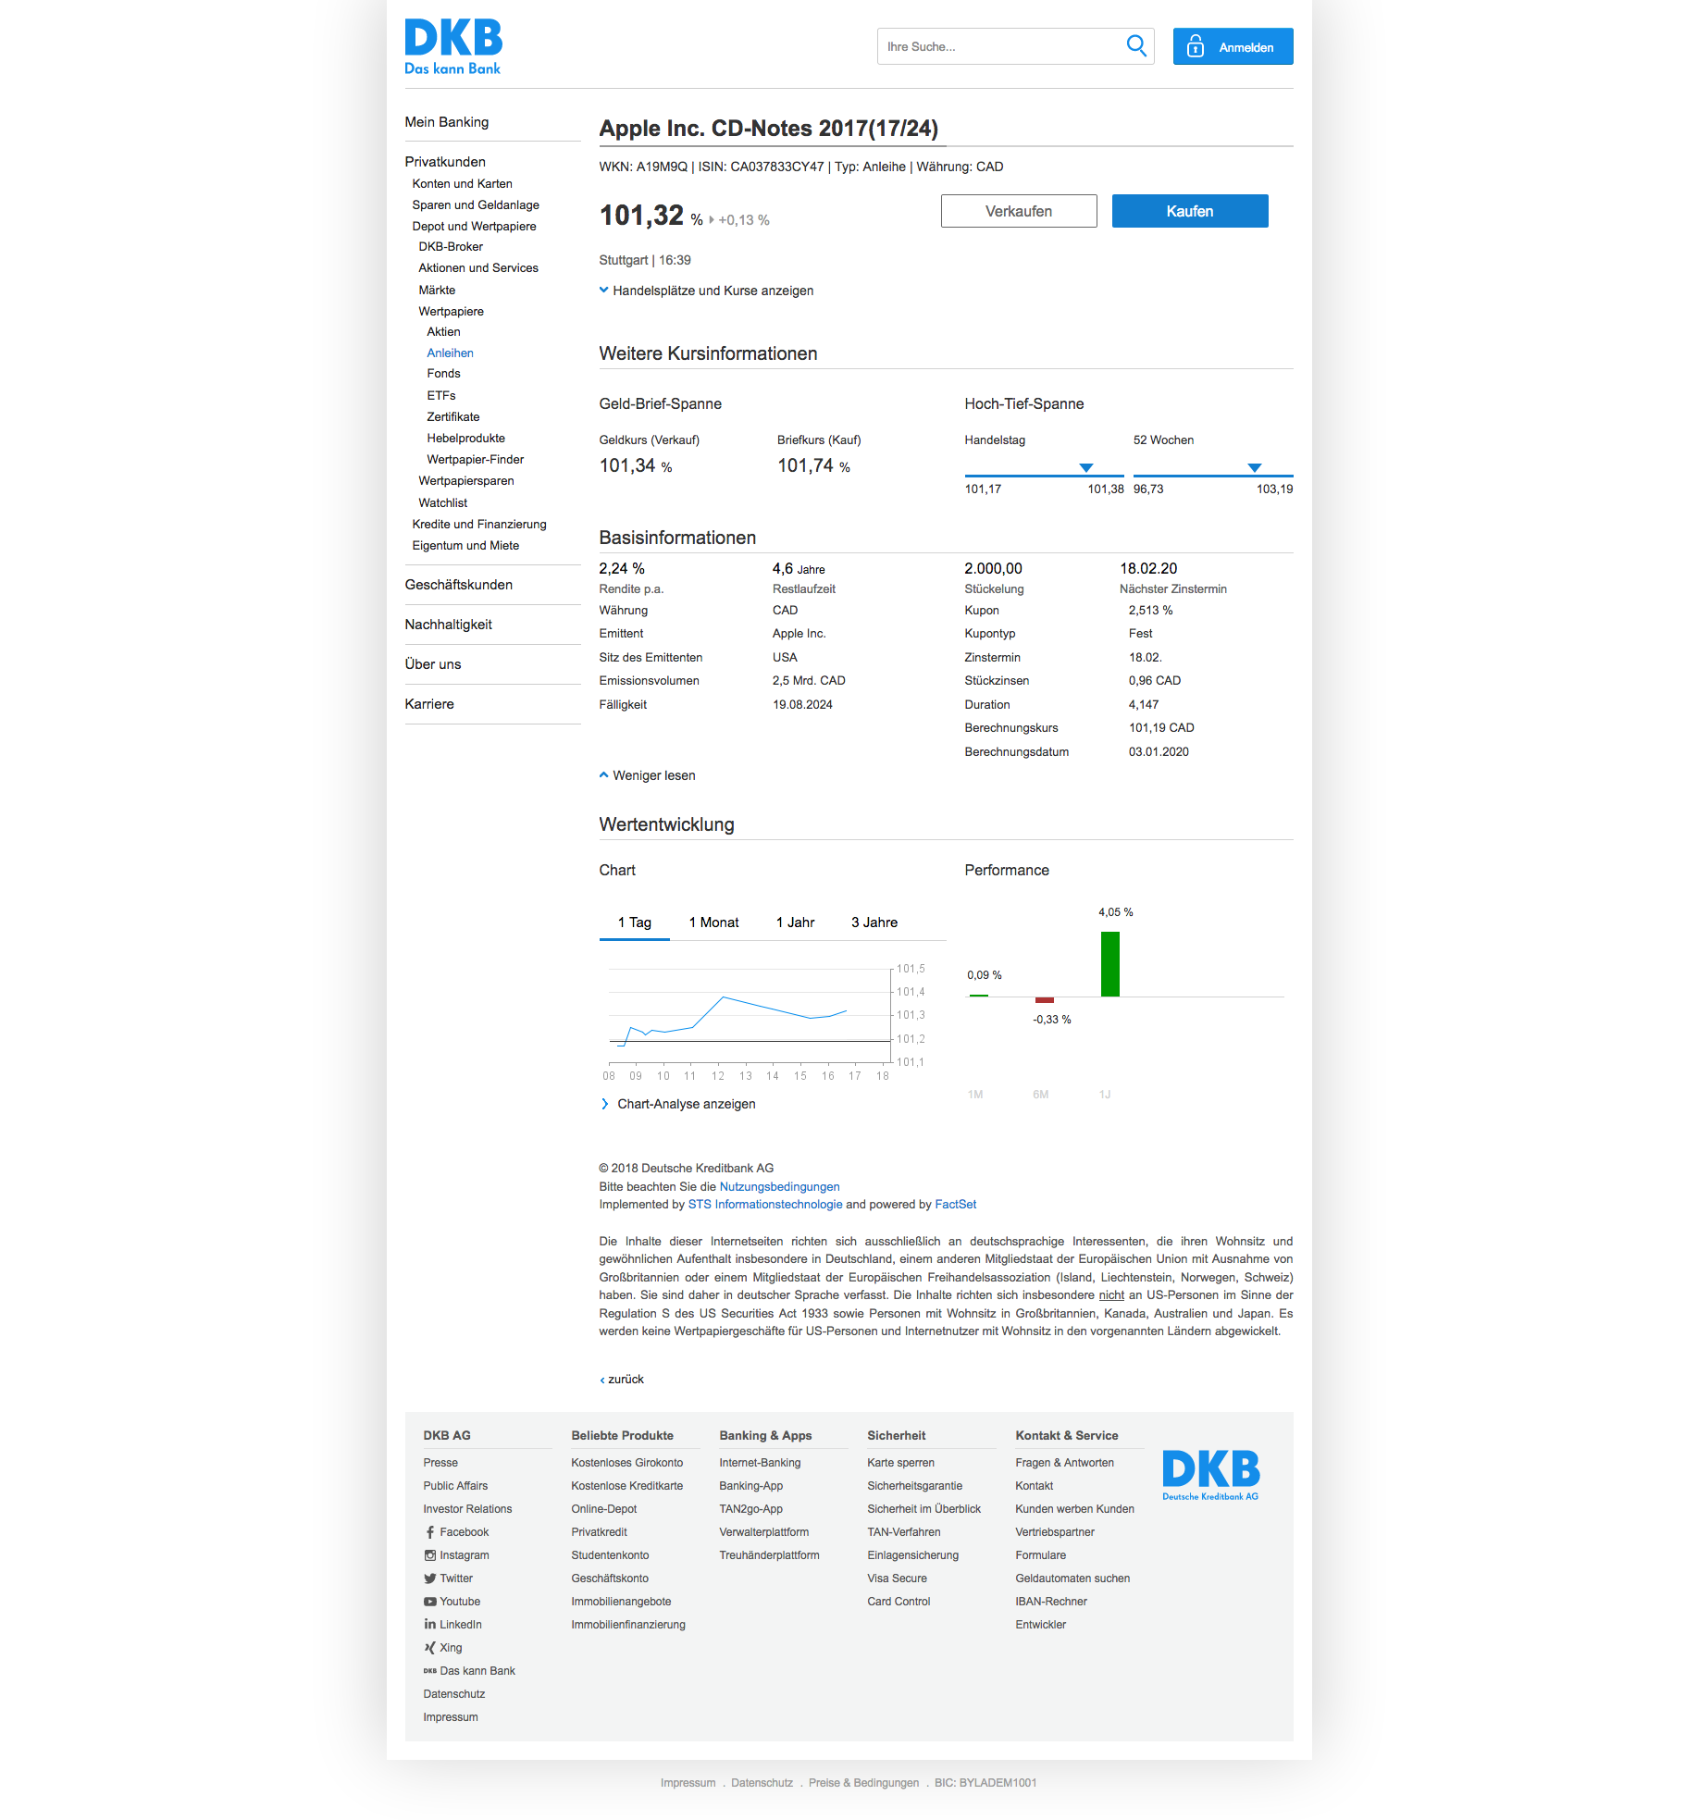Open Wertpapier-Finder in the sidebar
The height and width of the screenshot is (1820, 1698).
pyautogui.click(x=476, y=460)
